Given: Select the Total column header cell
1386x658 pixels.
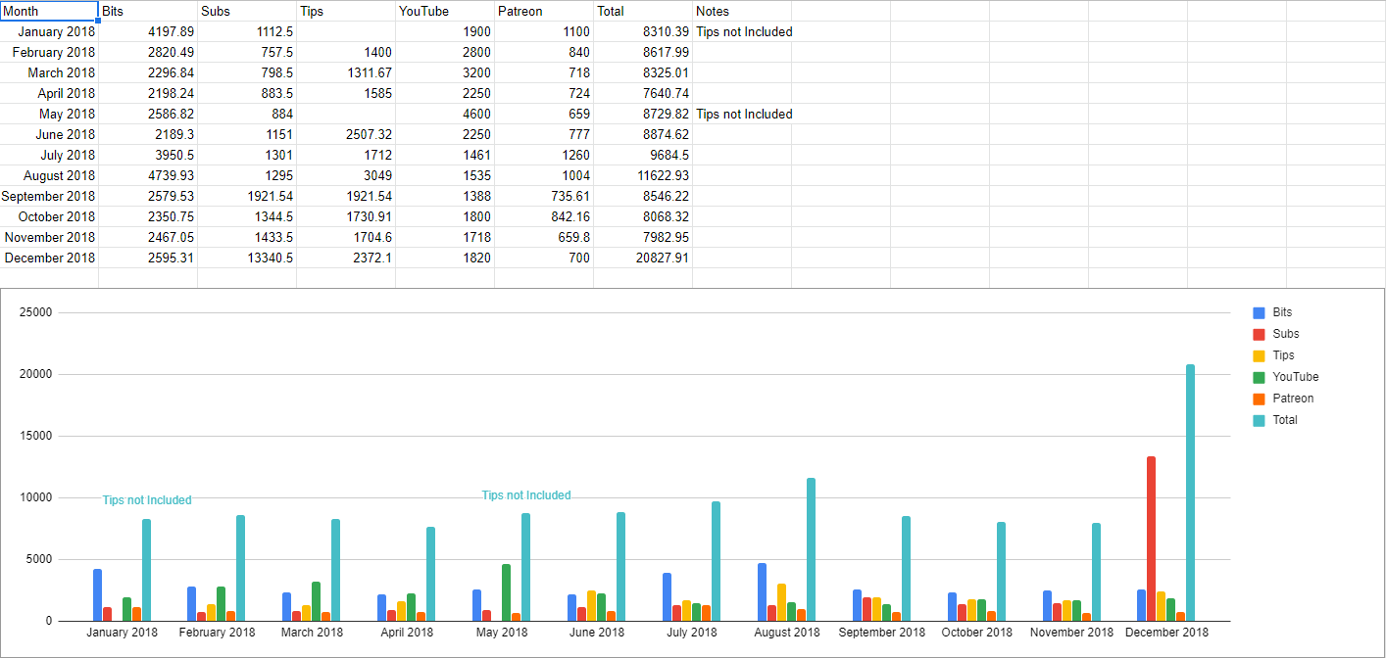Looking at the screenshot, I should coord(643,11).
